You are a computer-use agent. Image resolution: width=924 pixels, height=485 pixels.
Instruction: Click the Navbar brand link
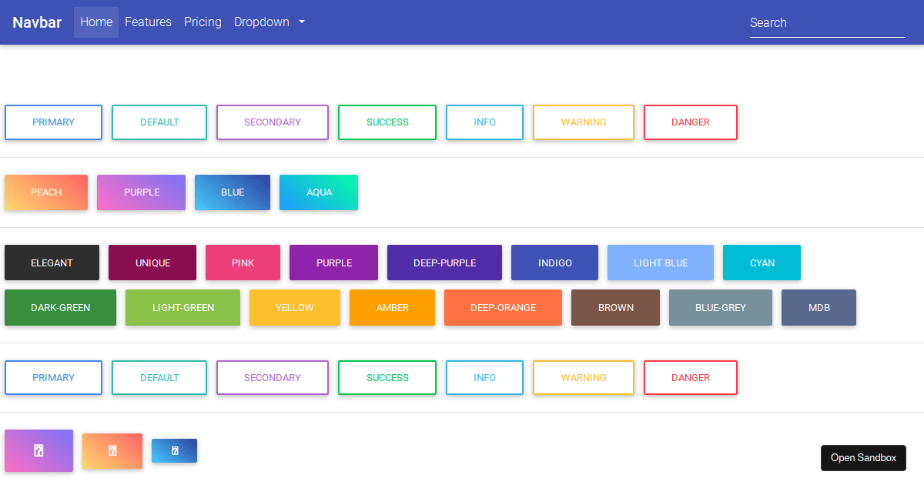pos(37,22)
